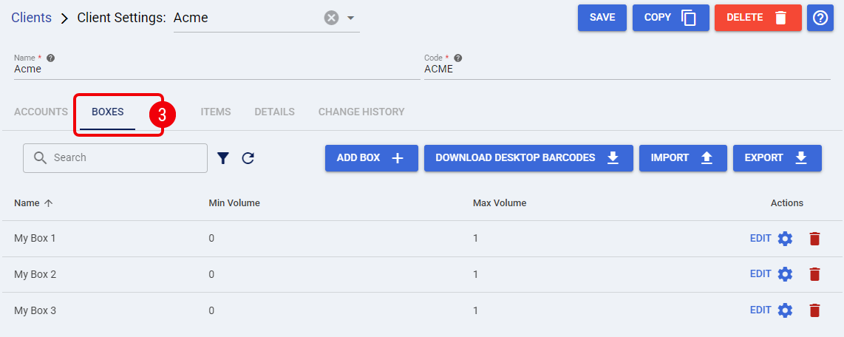844x337 pixels.
Task: Click into the Name field
Action: pyautogui.click(x=217, y=69)
